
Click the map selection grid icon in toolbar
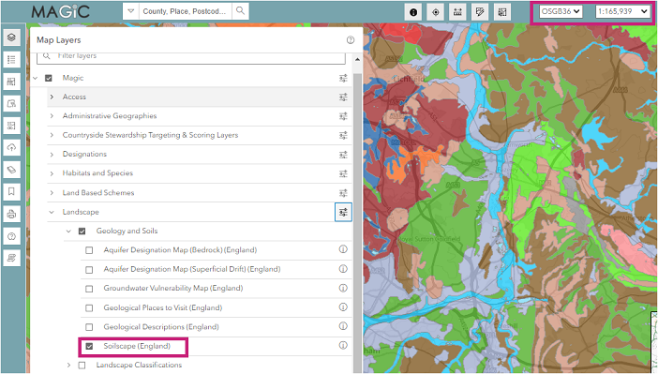(x=501, y=12)
